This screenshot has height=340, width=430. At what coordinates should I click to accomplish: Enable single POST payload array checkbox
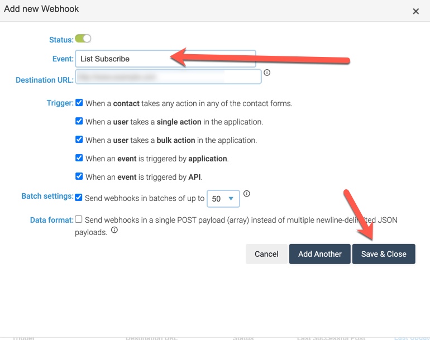tap(79, 219)
